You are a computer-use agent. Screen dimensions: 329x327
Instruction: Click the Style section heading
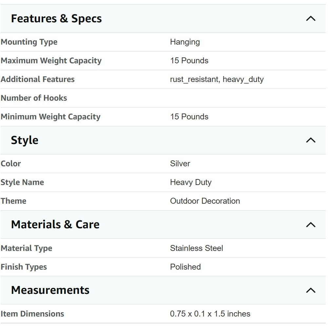[x=25, y=140]
